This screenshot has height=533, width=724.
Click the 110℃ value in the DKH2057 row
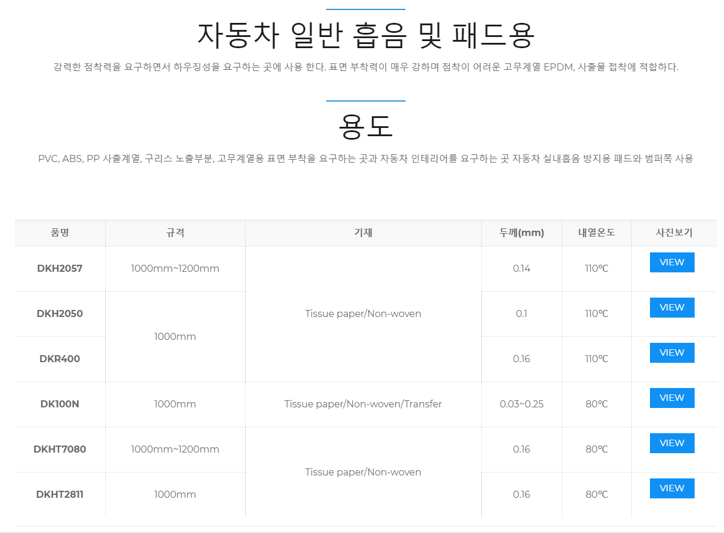pos(596,269)
